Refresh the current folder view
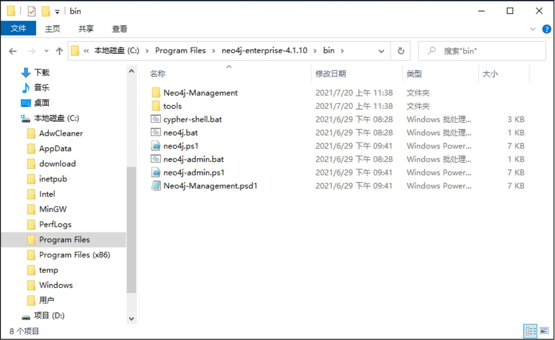This screenshot has height=340, width=555. pos(401,51)
